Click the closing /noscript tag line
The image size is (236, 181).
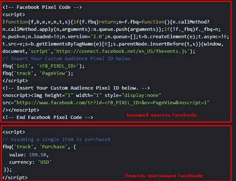click(21, 110)
